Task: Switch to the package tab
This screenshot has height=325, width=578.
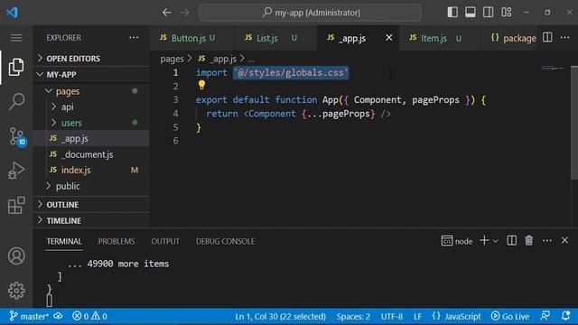Action: pyautogui.click(x=513, y=38)
